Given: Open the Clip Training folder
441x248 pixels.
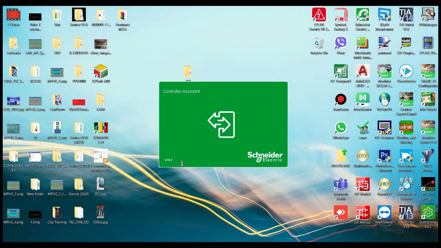Looking at the screenshot, I should 57,213.
